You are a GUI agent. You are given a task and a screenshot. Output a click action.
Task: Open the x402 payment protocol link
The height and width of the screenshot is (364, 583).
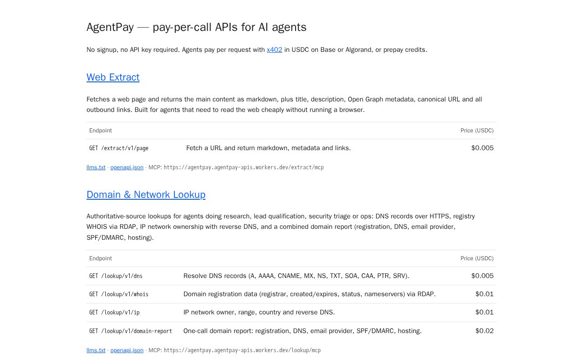(274, 50)
